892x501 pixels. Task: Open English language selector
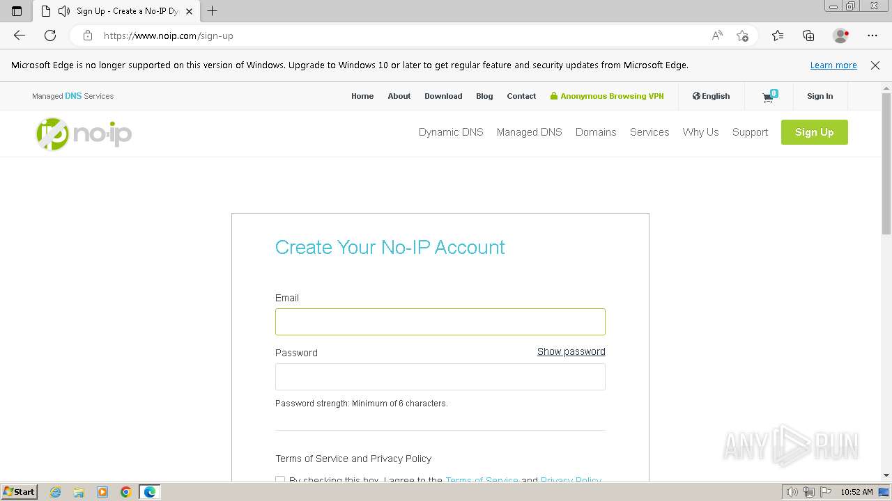[x=711, y=96]
